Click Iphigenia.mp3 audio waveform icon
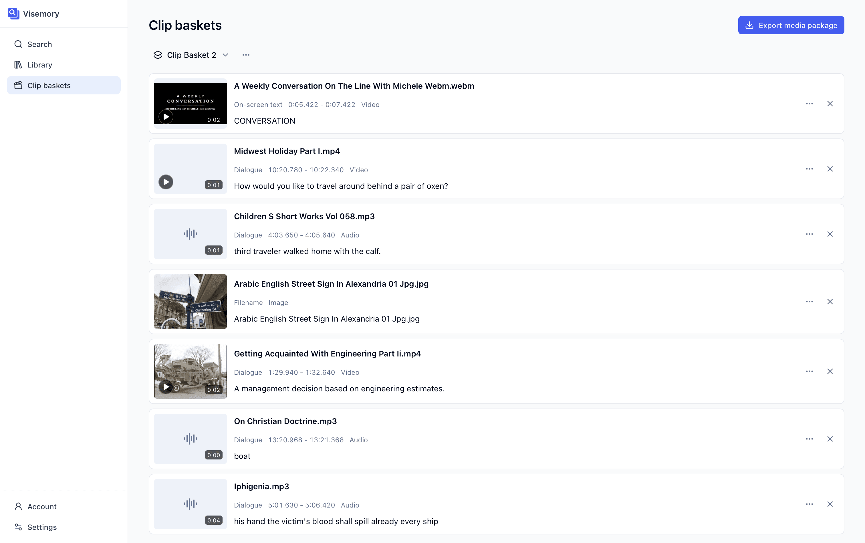 (190, 504)
